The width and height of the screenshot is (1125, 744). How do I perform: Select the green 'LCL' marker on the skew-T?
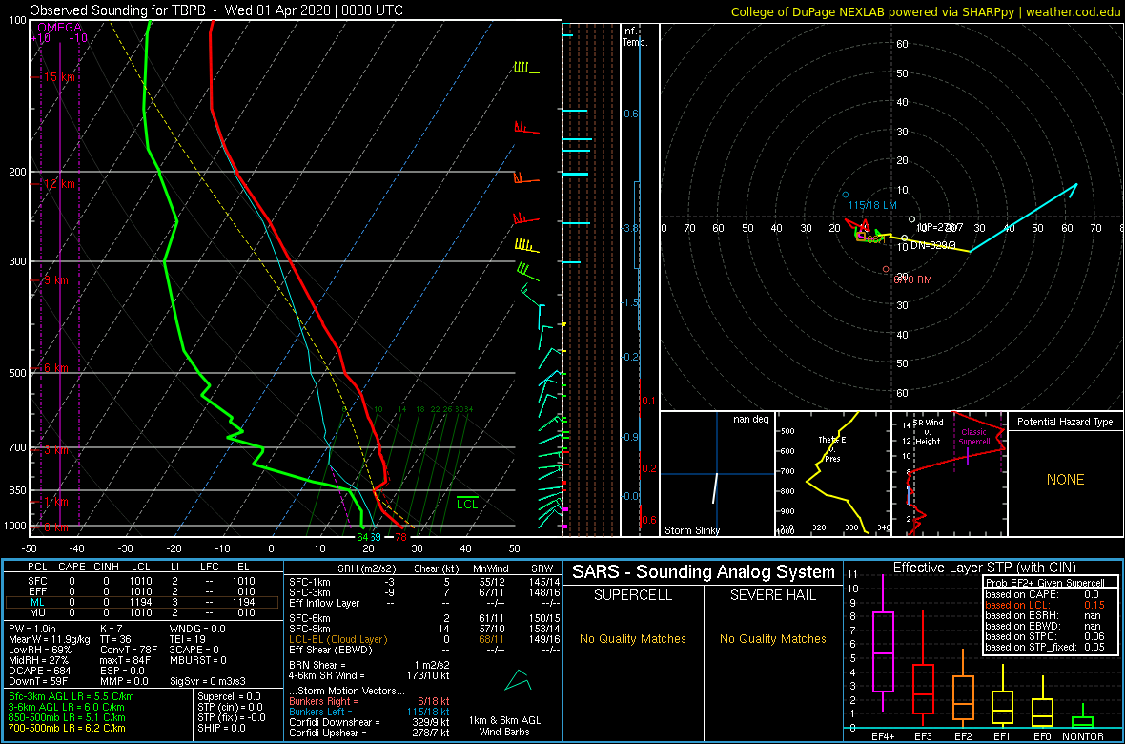(467, 503)
